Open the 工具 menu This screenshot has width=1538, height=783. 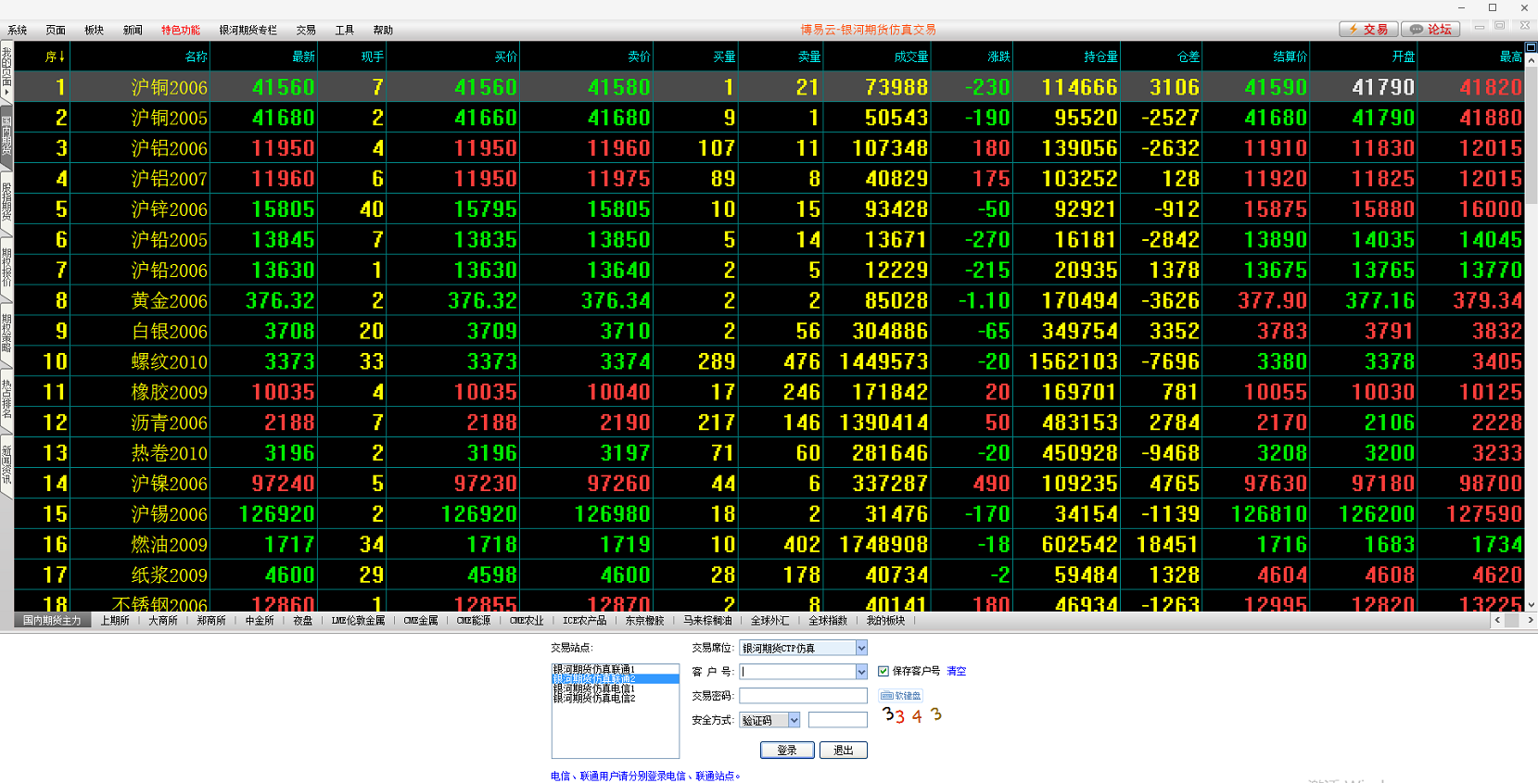[345, 31]
